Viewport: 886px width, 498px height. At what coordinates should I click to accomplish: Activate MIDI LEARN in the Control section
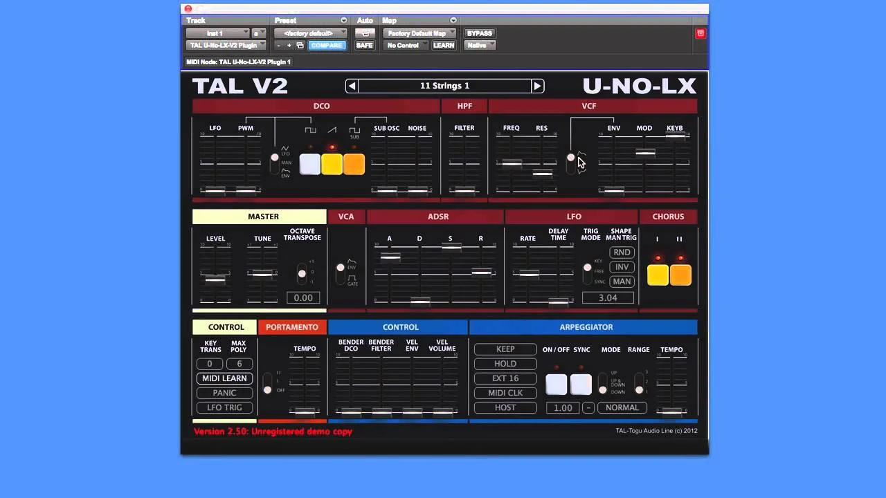pos(224,378)
